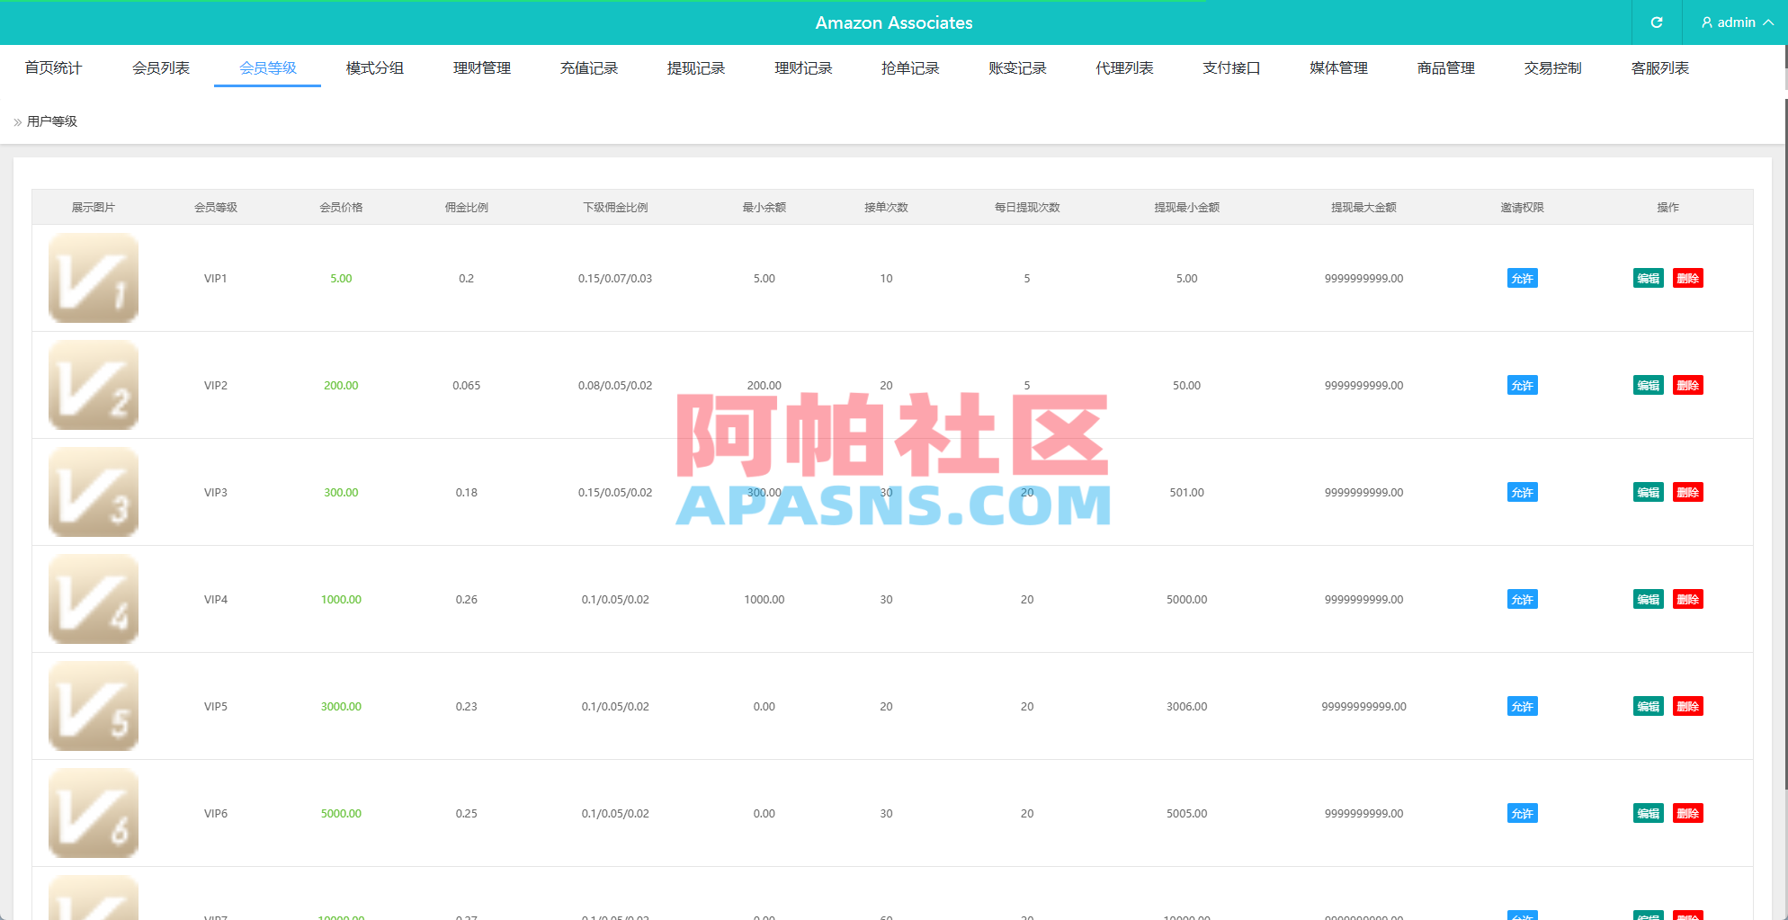This screenshot has height=920, width=1788.
Task: Open 客服列表 tab
Action: point(1660,68)
